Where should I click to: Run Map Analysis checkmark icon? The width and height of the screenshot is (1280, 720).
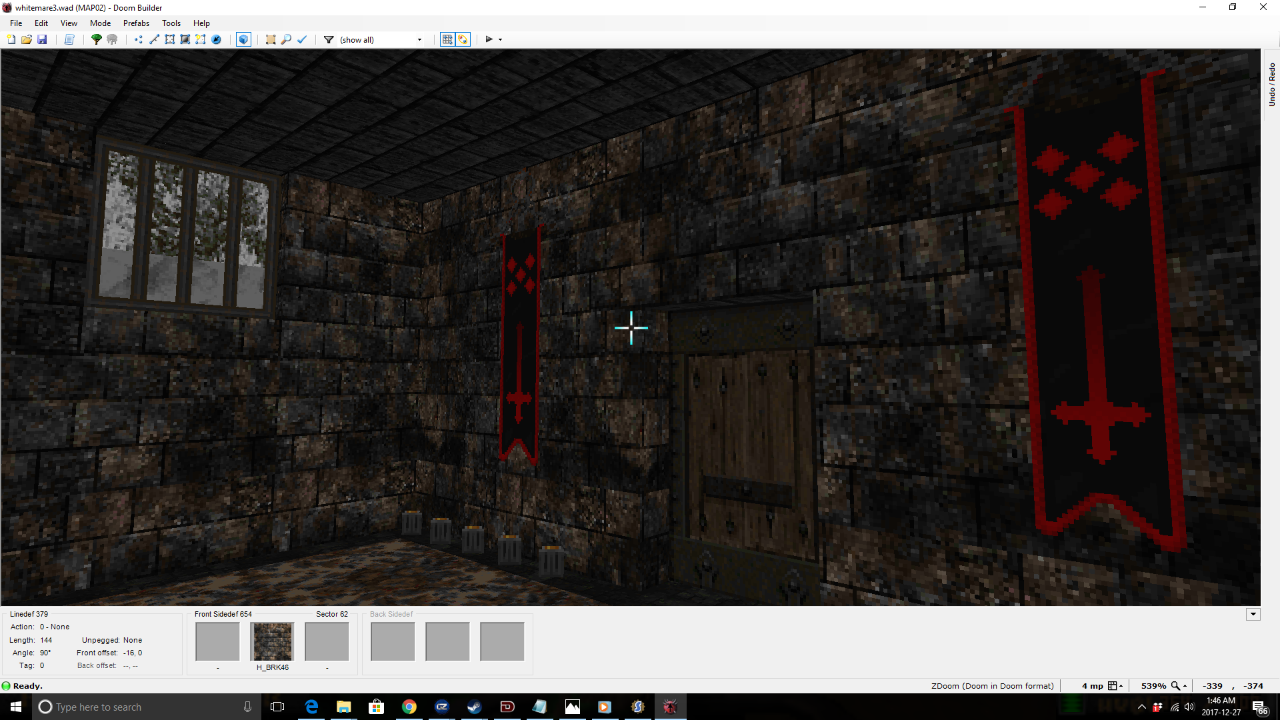(302, 39)
